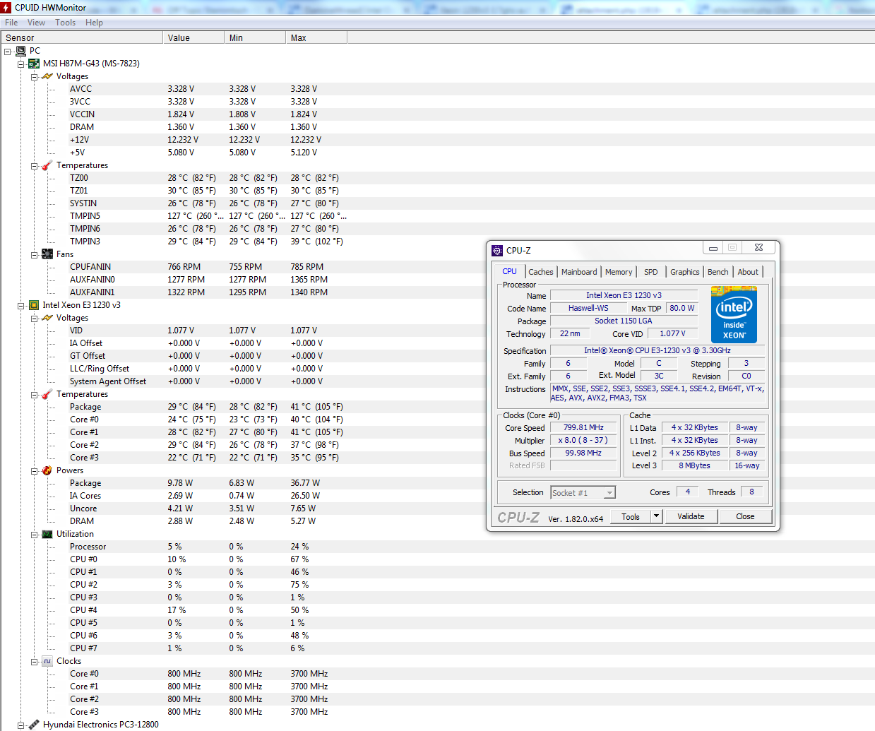Viewport: 875px width, 731px height.
Task: Select the CPU tab in CPU-Z
Action: 509,271
